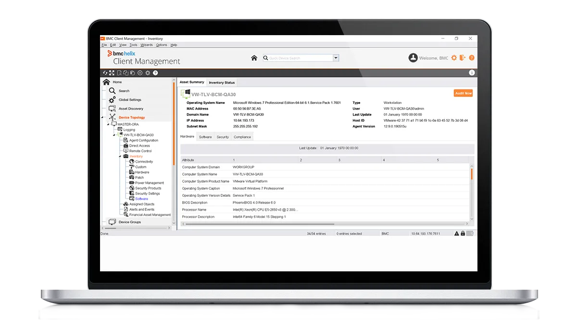Click the orange gear preferences icon

point(454,58)
